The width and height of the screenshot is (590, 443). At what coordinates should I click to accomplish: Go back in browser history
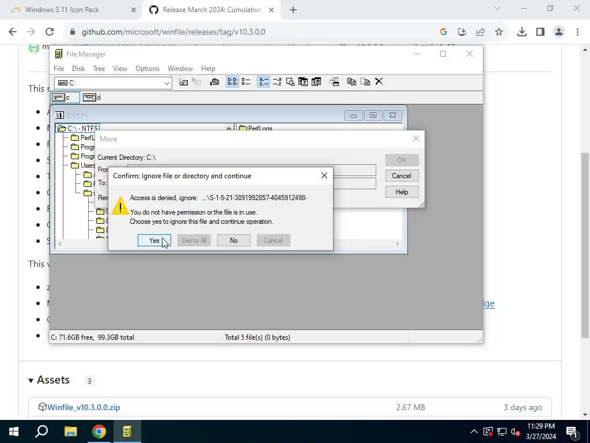[x=13, y=32]
